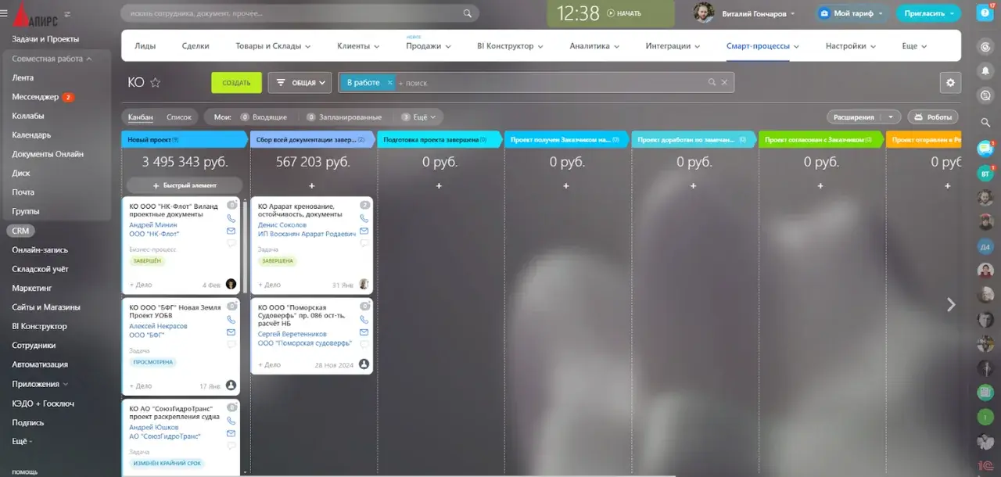This screenshot has height=477, width=1001.
Task: Click magnifier icon in the filter search bar
Action: [712, 82]
